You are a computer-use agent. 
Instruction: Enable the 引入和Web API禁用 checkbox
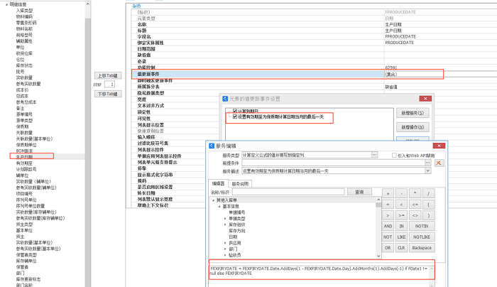click(395, 155)
